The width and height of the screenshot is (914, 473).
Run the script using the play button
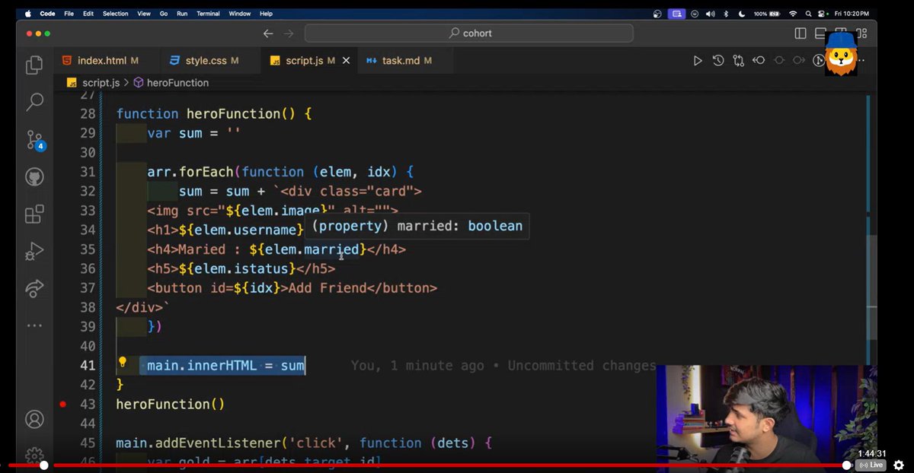point(697,60)
